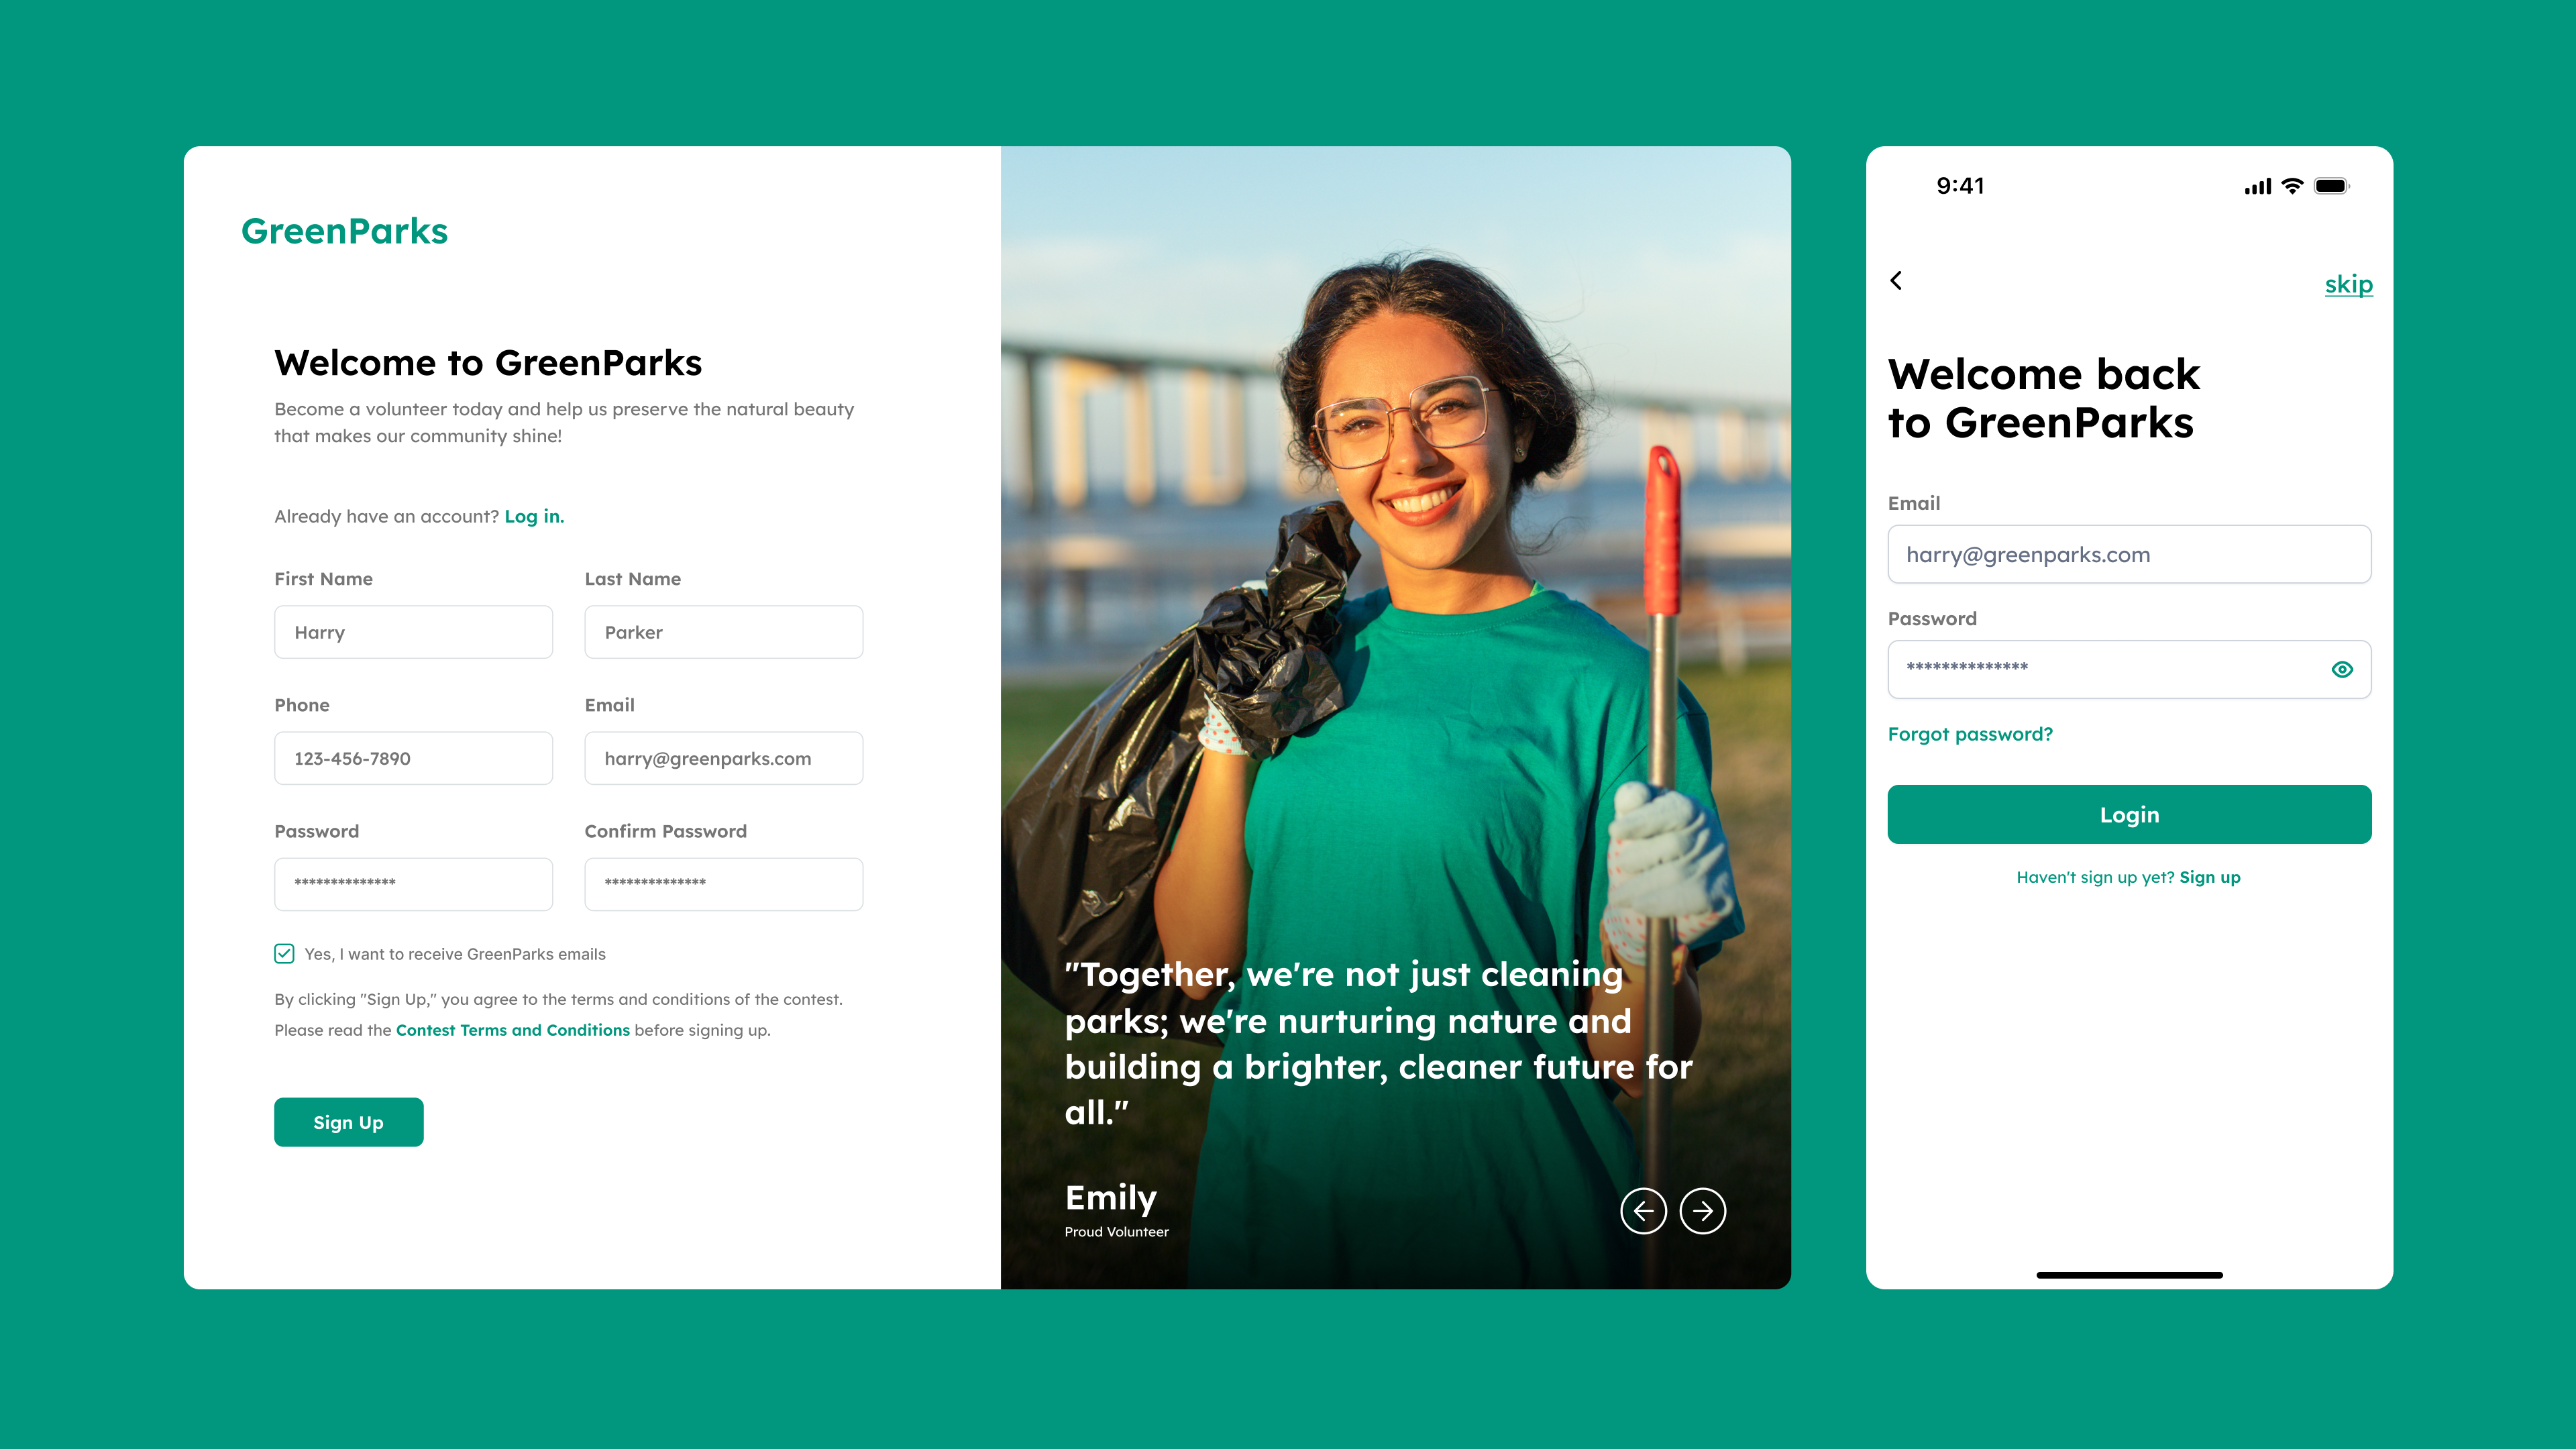The image size is (2576, 1449).
Task: Tap the mobile Password input field
Action: 2129,669
